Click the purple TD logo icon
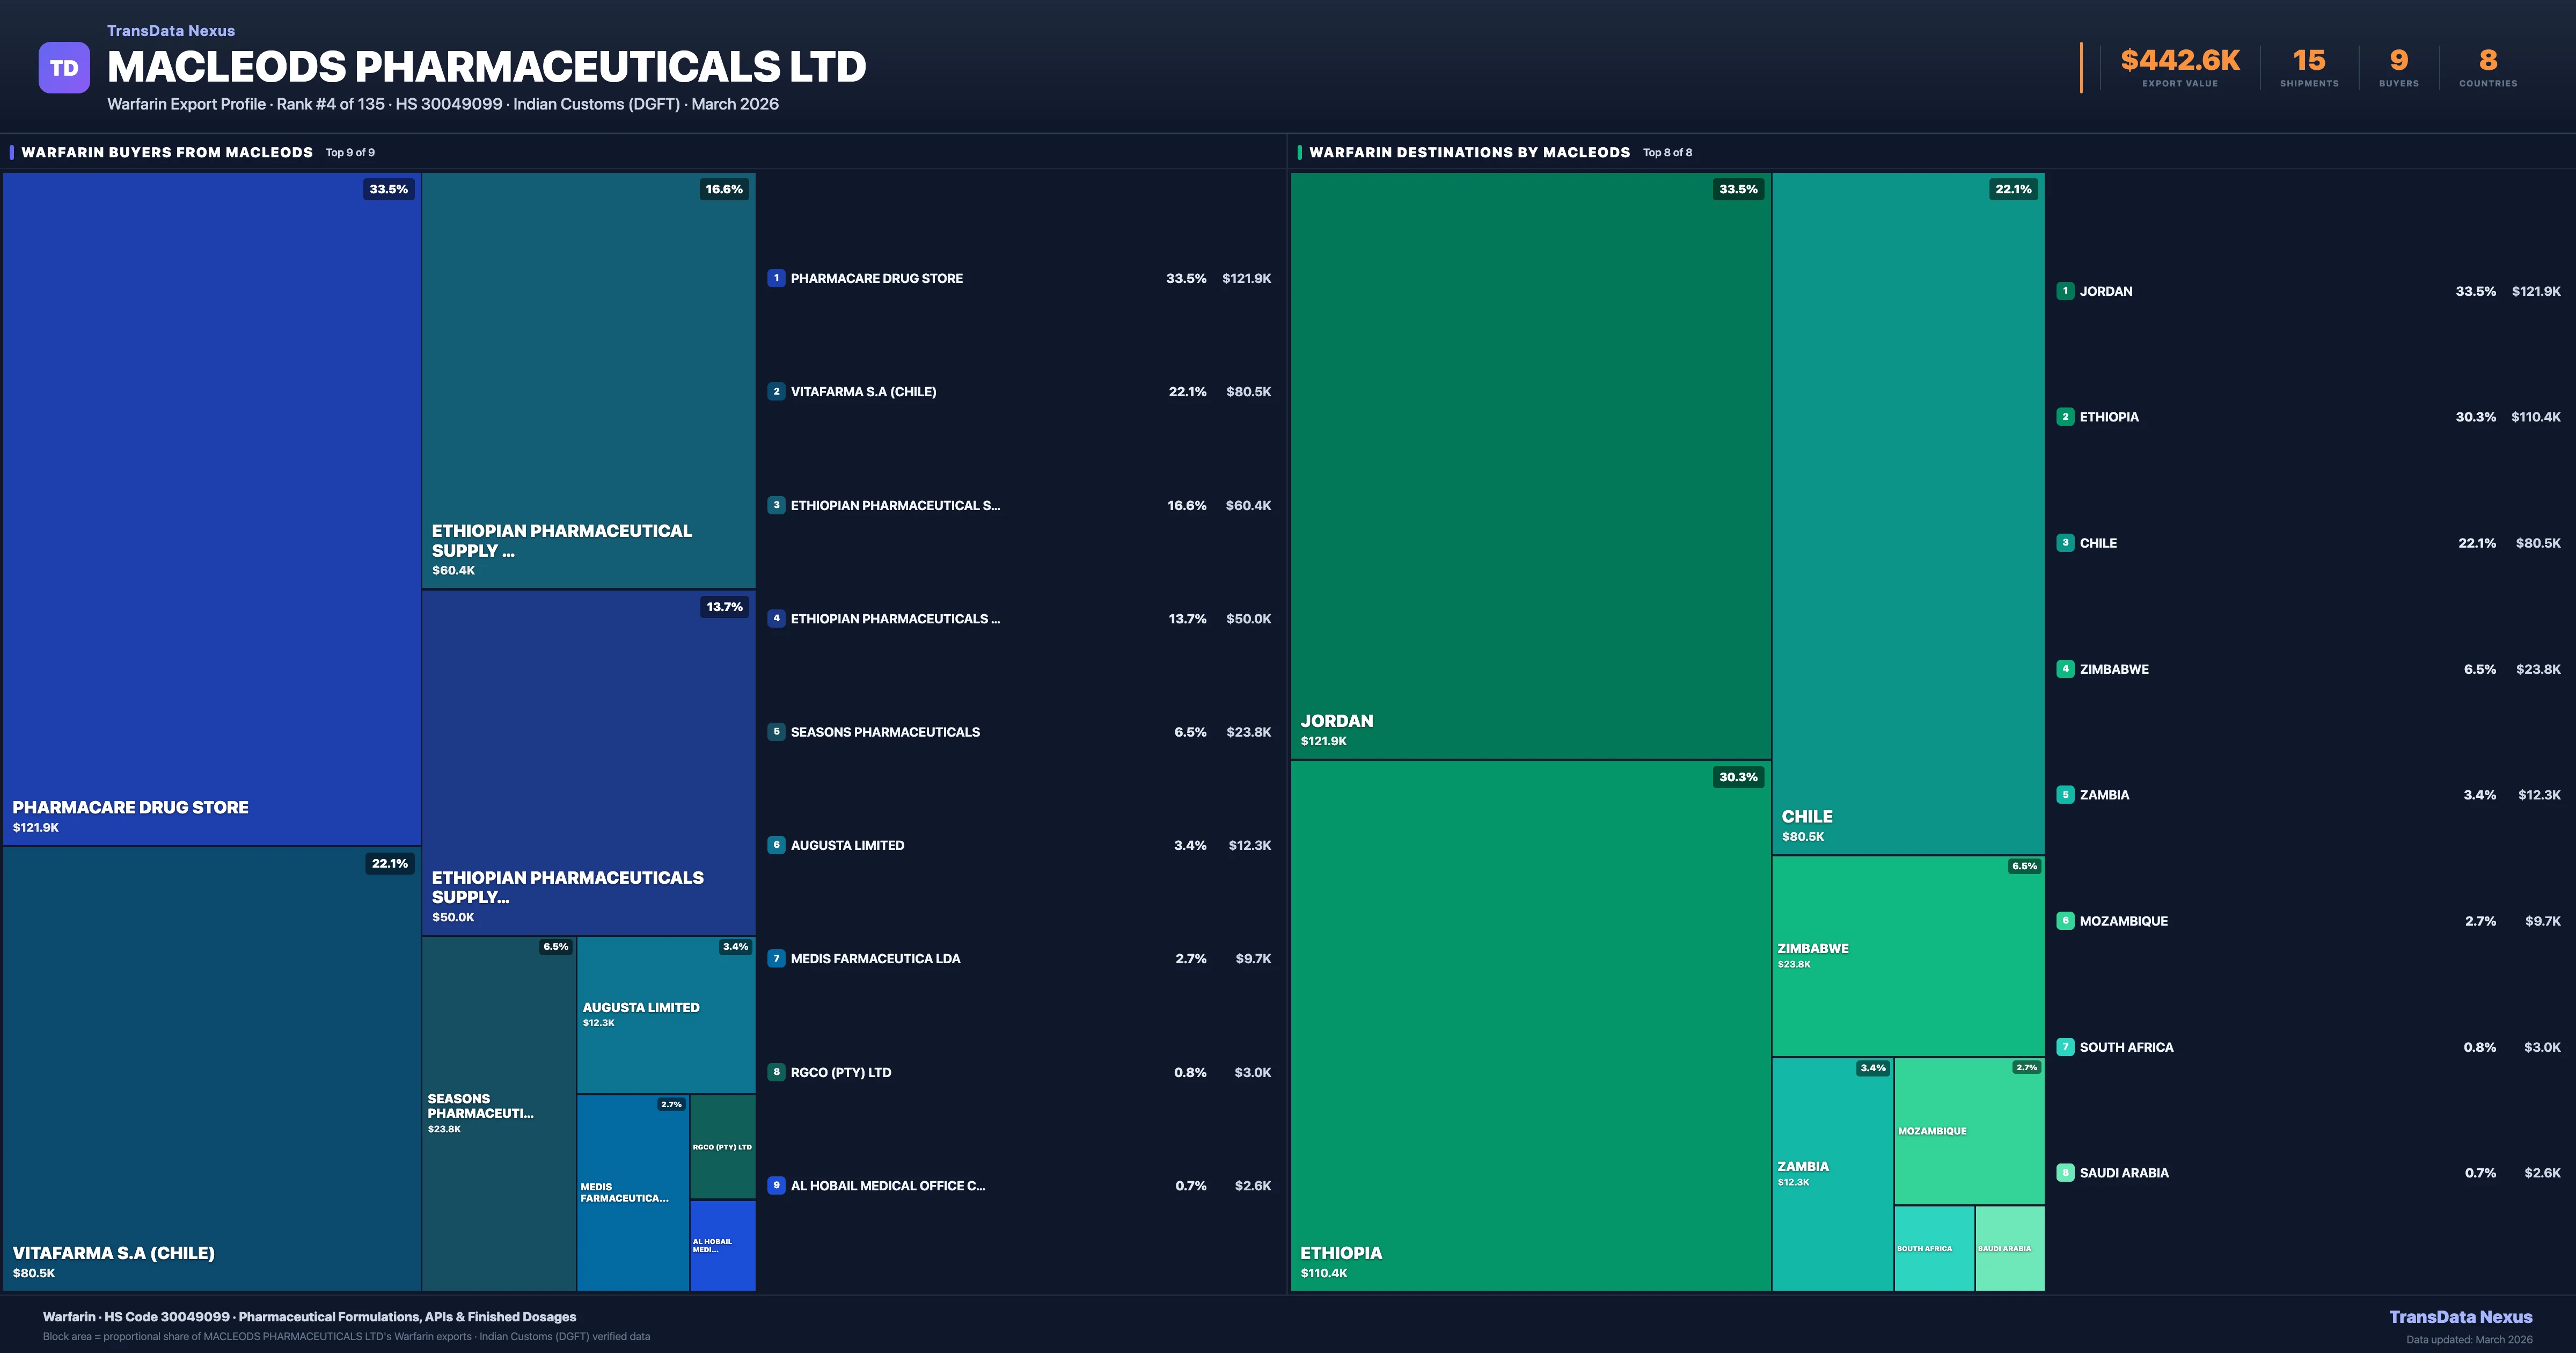The width and height of the screenshot is (2576, 1353). tap(64, 68)
